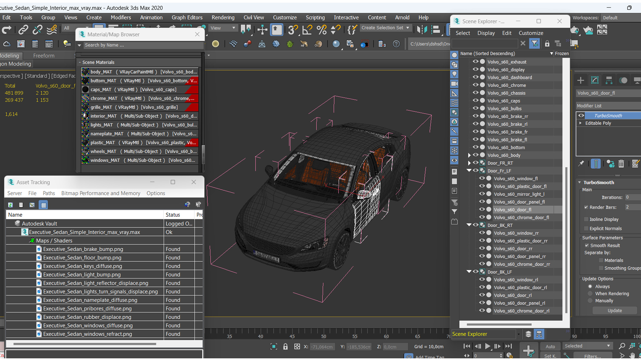The height and width of the screenshot is (360, 641).
Task: Open the Hierarchy panel icon
Action: point(609,80)
